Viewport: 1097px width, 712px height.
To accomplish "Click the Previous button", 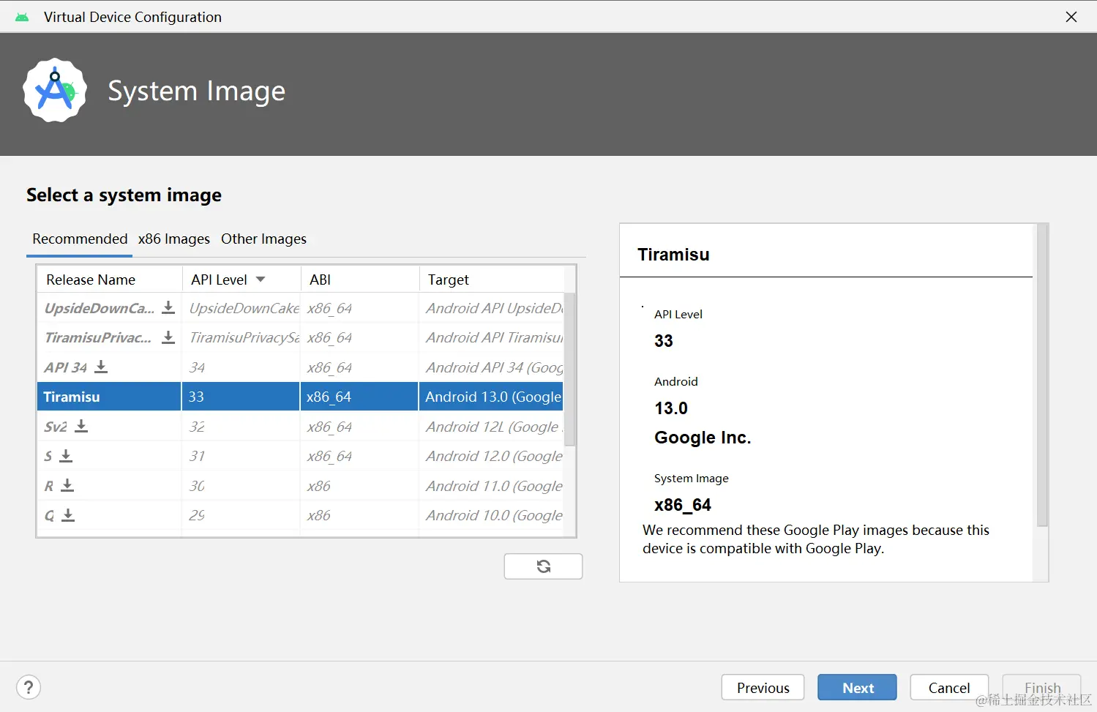I will pos(763,688).
